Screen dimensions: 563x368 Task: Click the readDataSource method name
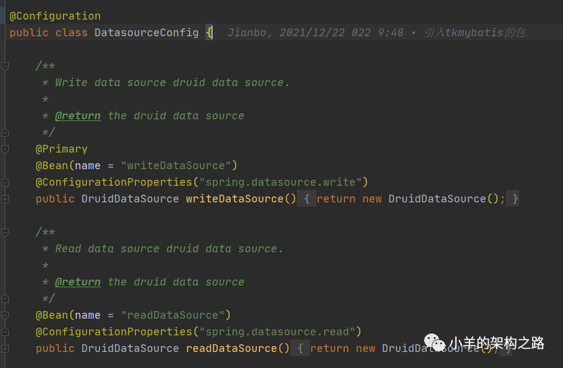point(231,348)
